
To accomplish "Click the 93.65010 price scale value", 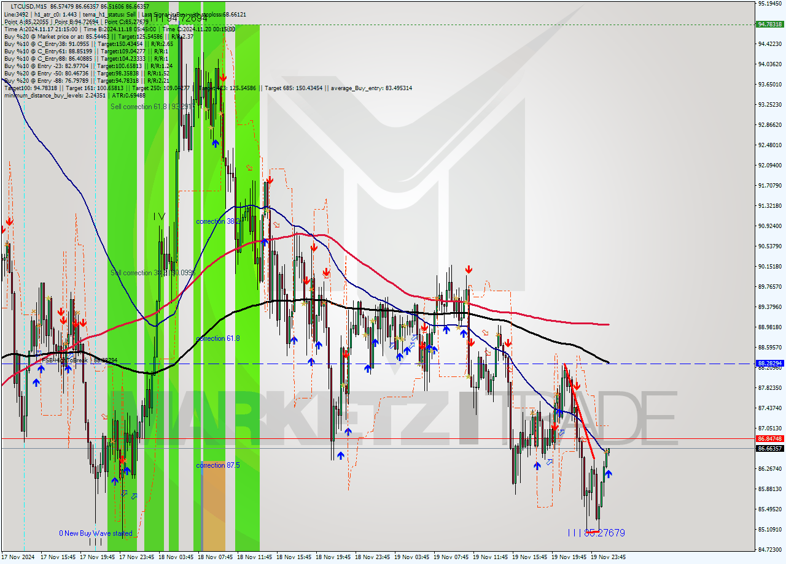I will tap(770, 84).
